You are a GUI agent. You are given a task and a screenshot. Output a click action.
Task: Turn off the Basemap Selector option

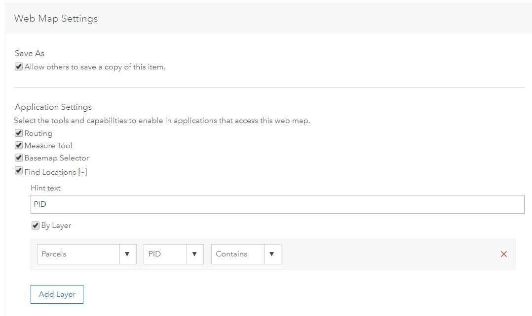click(19, 158)
